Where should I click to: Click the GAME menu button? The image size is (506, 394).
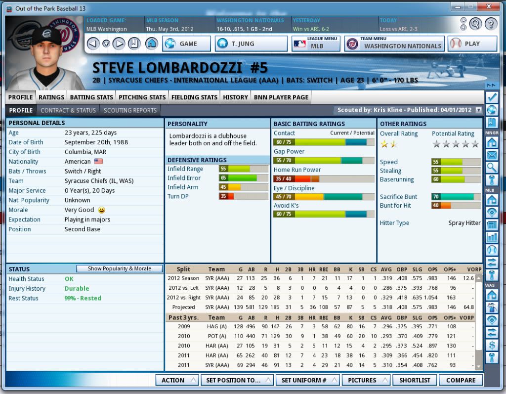[x=186, y=44]
